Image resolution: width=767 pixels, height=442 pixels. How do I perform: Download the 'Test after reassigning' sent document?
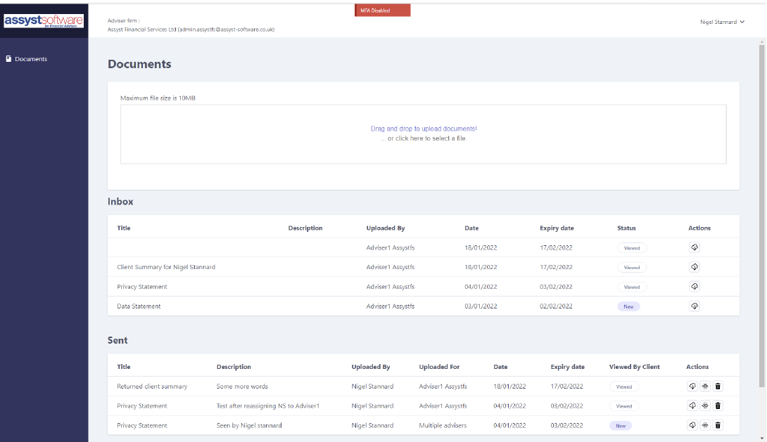[x=692, y=405]
